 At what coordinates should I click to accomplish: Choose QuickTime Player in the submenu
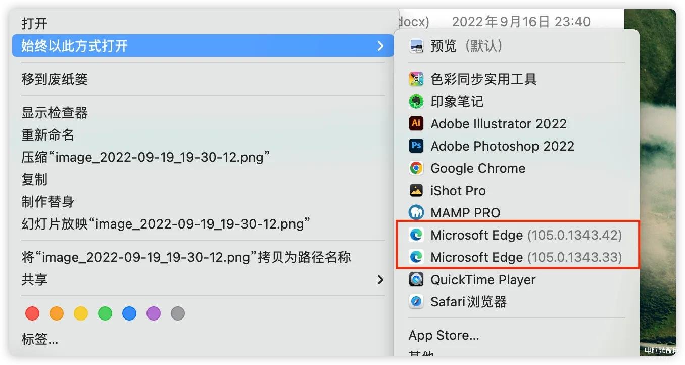[517, 280]
